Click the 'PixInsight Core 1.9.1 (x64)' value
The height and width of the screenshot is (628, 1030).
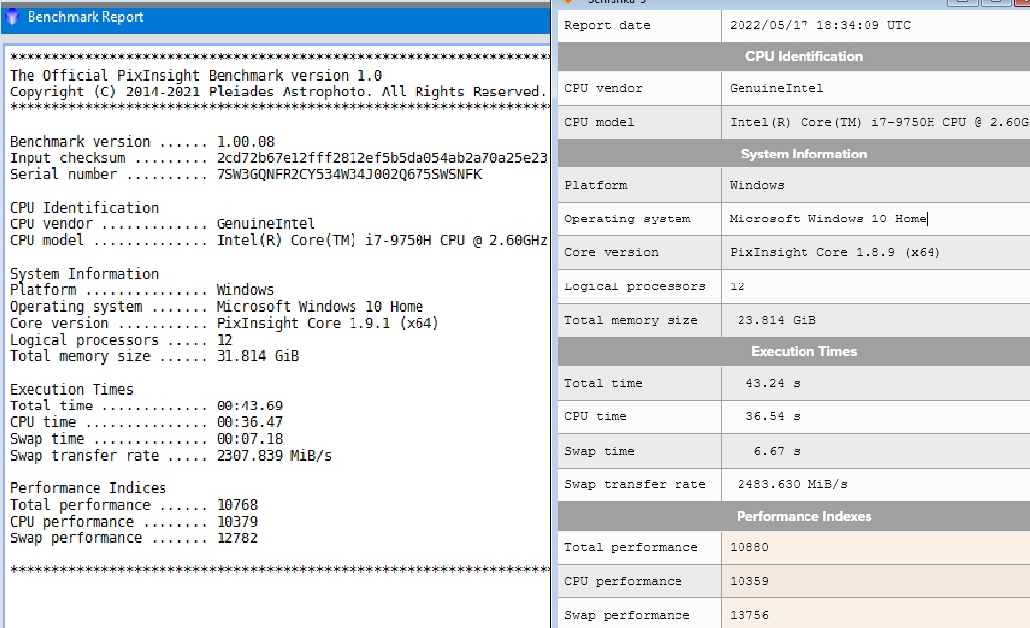click(x=327, y=323)
